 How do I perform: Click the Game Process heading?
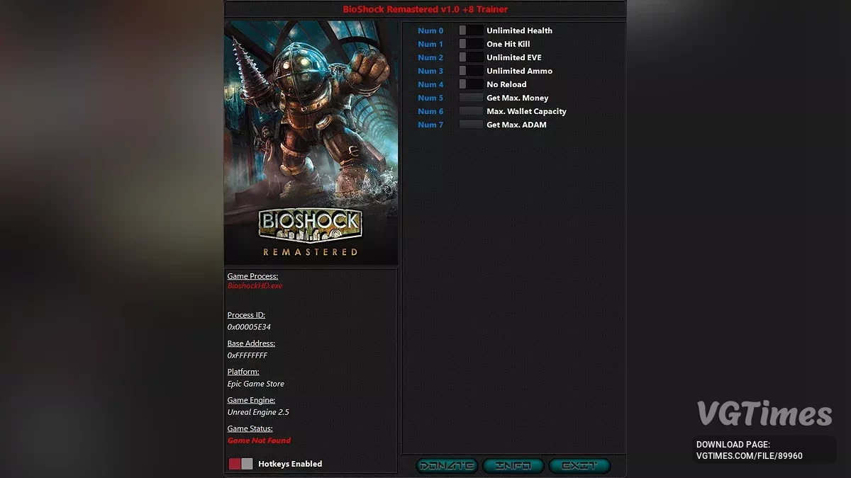pos(252,276)
